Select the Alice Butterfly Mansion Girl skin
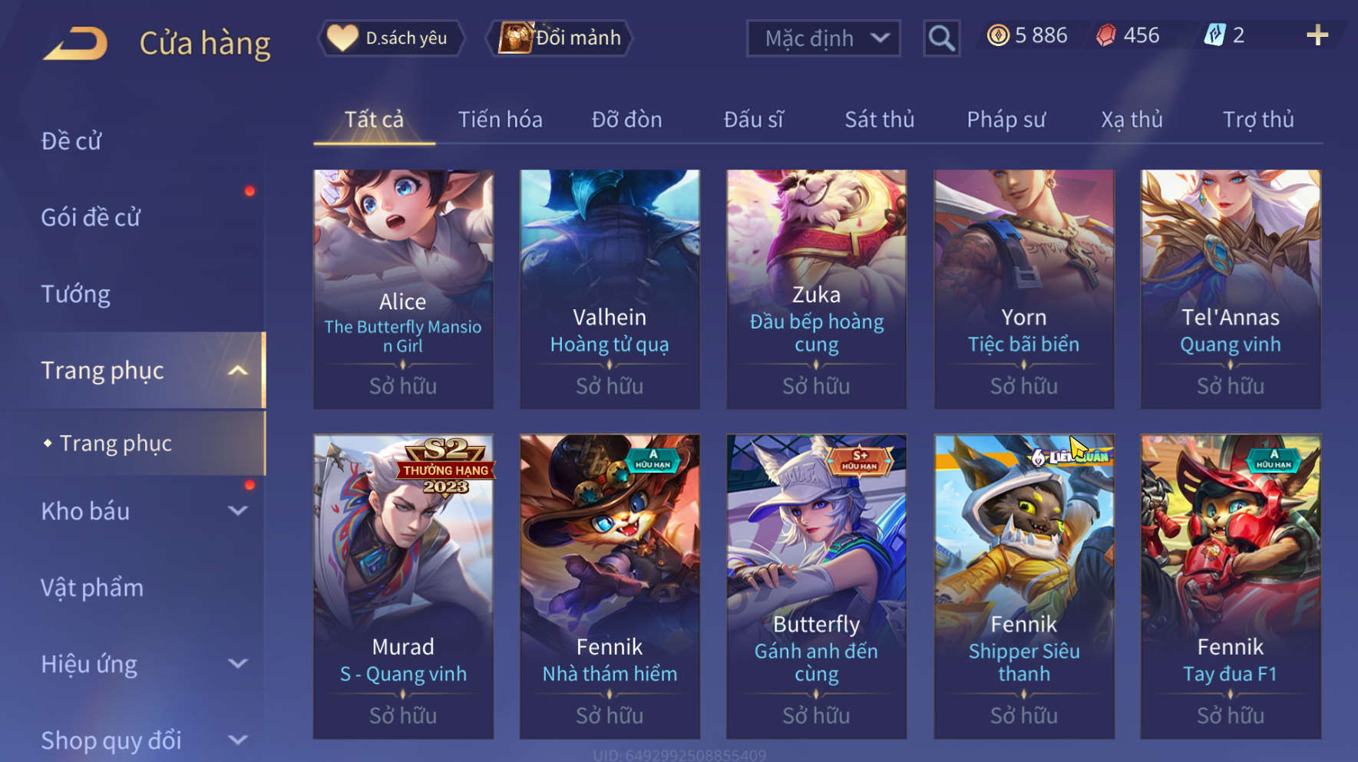 [403, 289]
